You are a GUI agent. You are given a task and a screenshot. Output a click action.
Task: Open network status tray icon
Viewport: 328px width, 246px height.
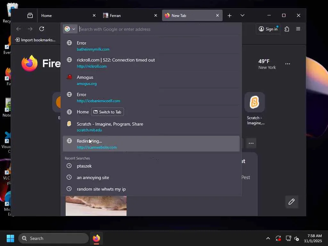tap(289, 238)
